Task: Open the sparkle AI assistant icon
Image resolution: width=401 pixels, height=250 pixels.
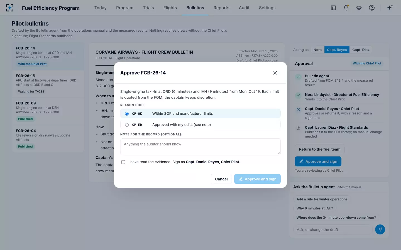Action: 390,7
